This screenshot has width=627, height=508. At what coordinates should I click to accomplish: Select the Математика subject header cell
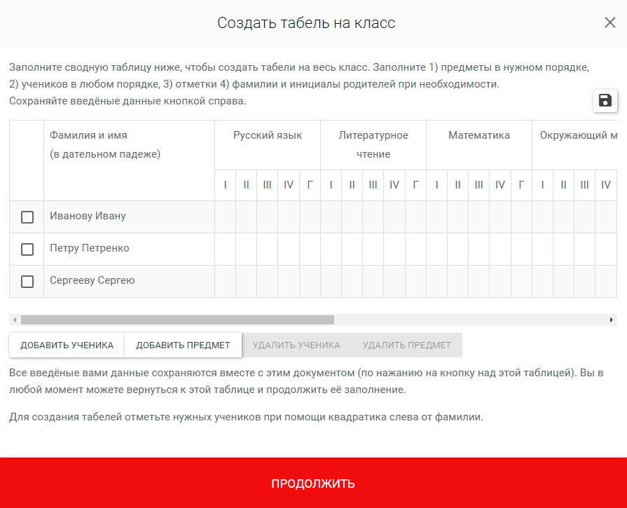coord(479,136)
